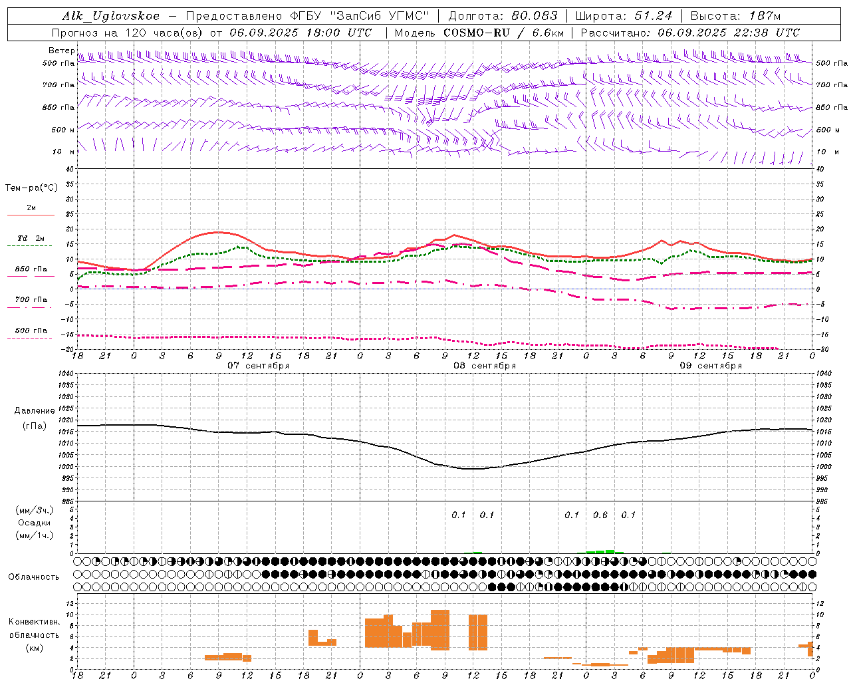Click the date label 08 сентября

485,366
